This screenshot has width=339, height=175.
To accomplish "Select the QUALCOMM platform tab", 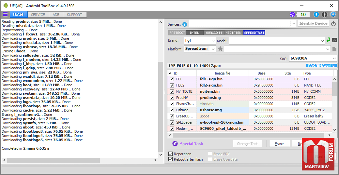I will [x=214, y=33].
